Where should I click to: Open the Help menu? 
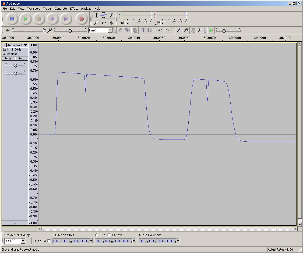pos(97,9)
